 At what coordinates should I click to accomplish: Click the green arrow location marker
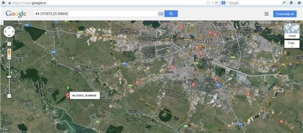click(68, 88)
